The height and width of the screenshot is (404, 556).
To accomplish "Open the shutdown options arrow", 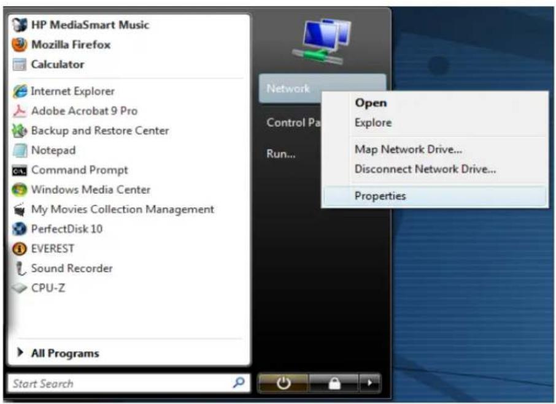I will 370,383.
